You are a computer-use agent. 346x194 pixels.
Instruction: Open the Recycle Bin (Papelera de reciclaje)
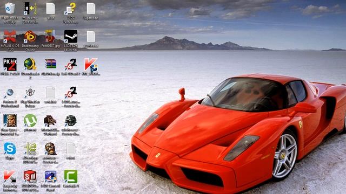pyautogui.click(x=10, y=9)
